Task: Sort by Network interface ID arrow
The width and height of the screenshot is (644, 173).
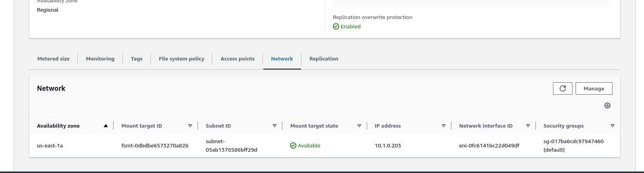Action: click(x=528, y=126)
